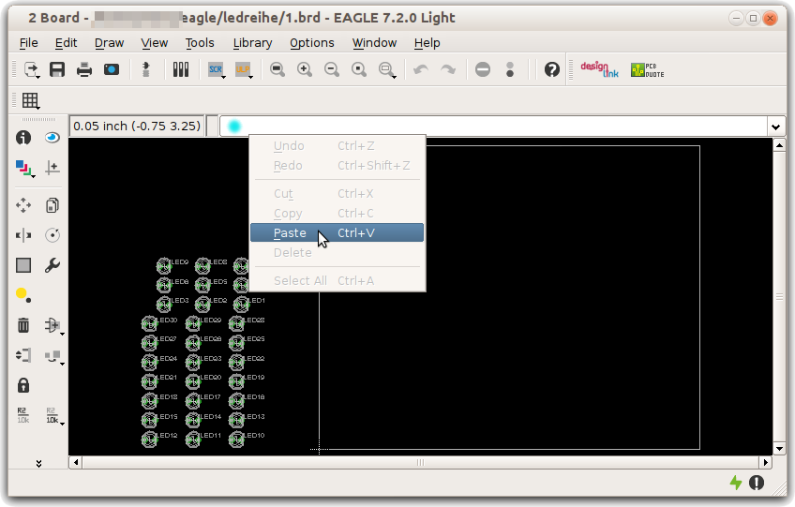Open the File menu
Viewport: 795px width, 507px height.
click(x=28, y=43)
